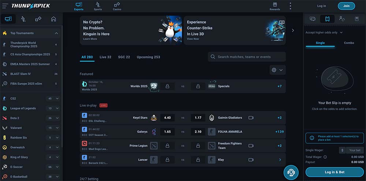Select the bet slip ticket icon

(x=327, y=19)
